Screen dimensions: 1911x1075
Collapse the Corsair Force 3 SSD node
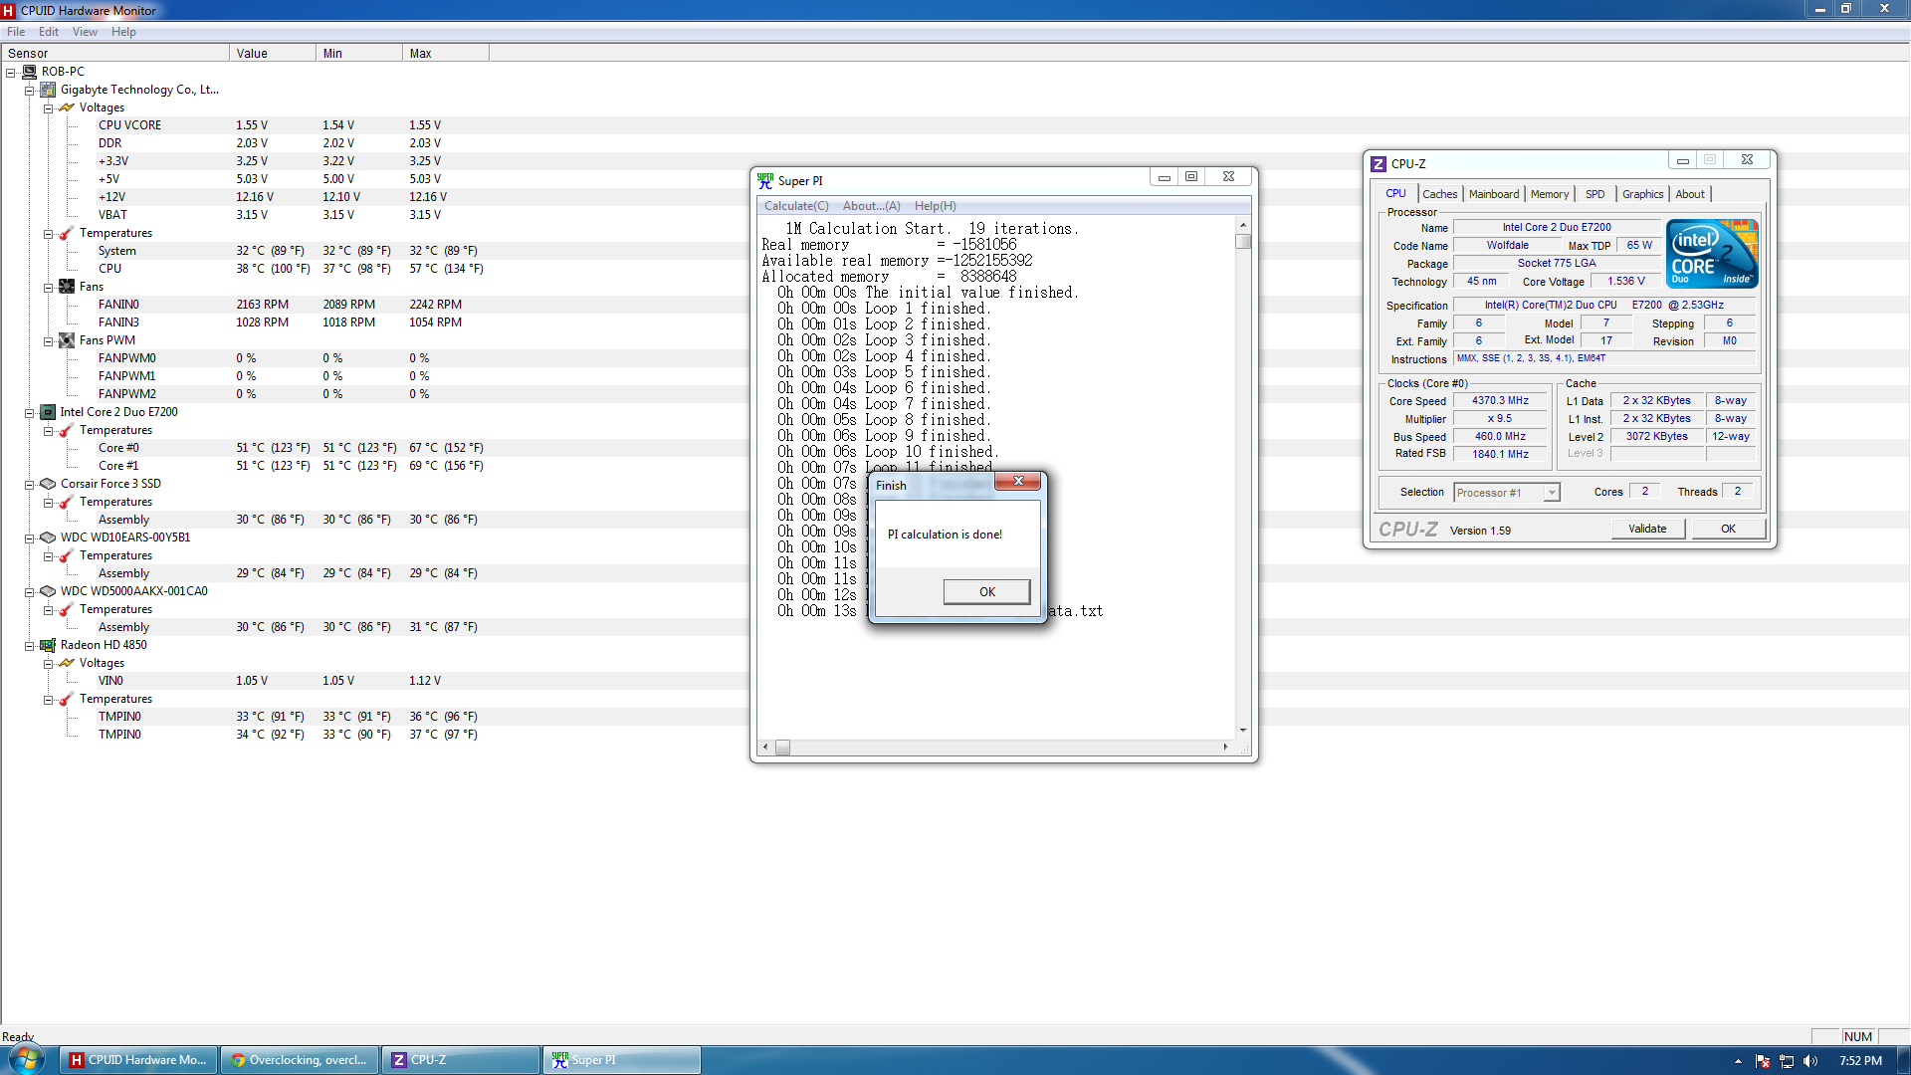point(30,485)
